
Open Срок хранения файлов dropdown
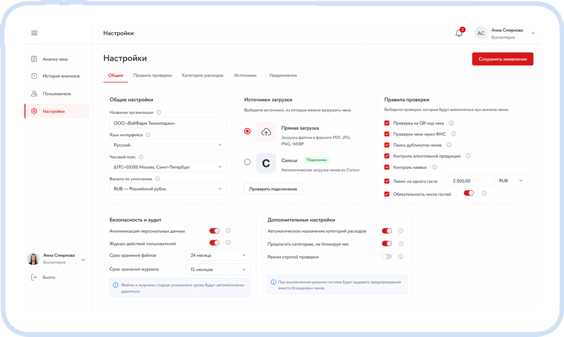(x=218, y=255)
